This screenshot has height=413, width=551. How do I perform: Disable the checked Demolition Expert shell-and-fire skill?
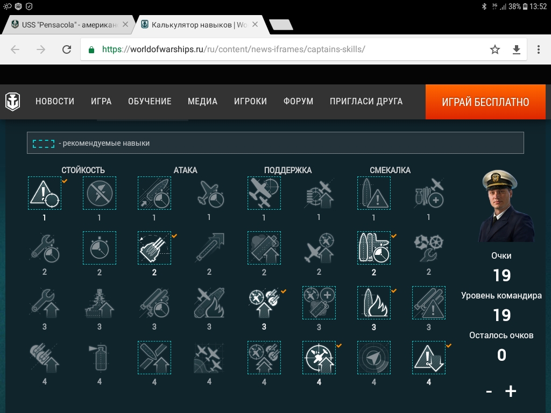tap(374, 303)
